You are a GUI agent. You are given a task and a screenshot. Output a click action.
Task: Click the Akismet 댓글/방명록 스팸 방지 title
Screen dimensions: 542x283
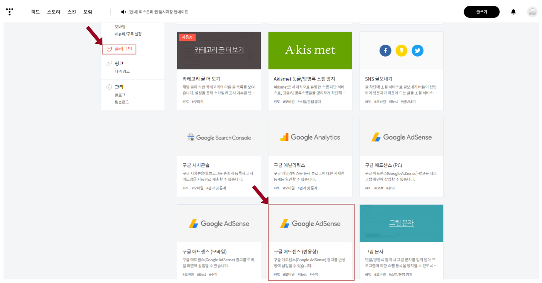(x=304, y=79)
